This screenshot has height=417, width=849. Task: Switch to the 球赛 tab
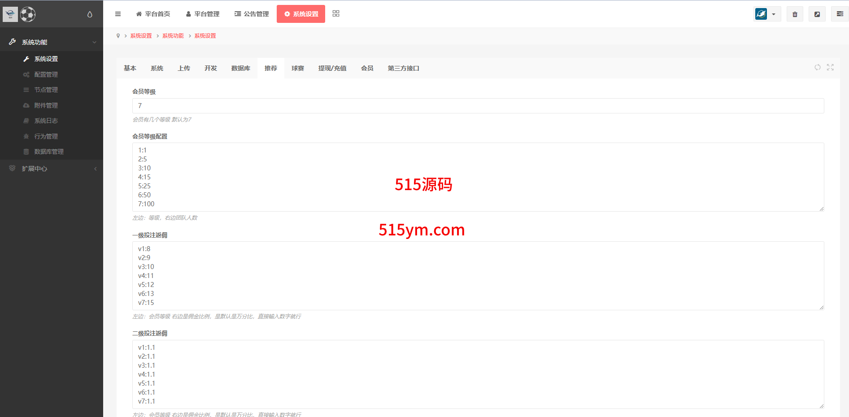pyautogui.click(x=298, y=68)
